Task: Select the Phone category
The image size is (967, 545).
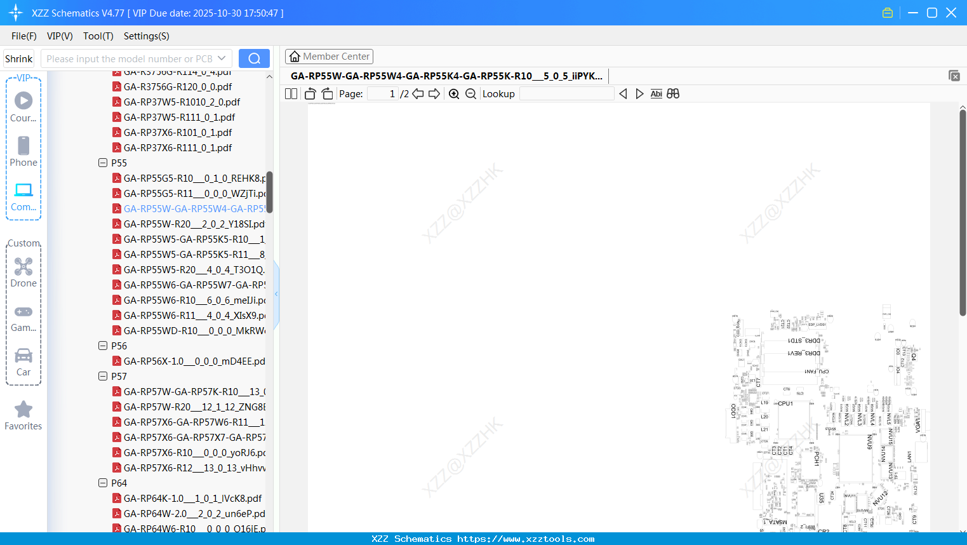Action: click(x=23, y=151)
